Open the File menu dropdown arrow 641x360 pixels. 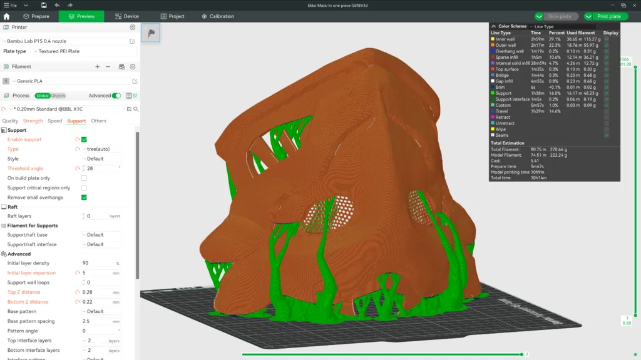coord(26,5)
